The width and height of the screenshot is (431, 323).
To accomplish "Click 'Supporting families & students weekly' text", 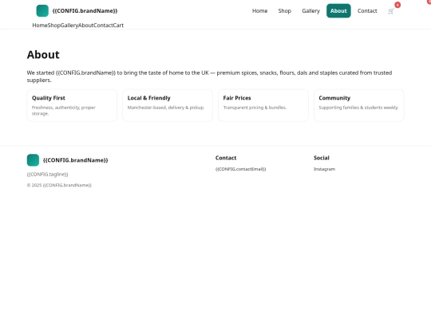I will [358, 108].
